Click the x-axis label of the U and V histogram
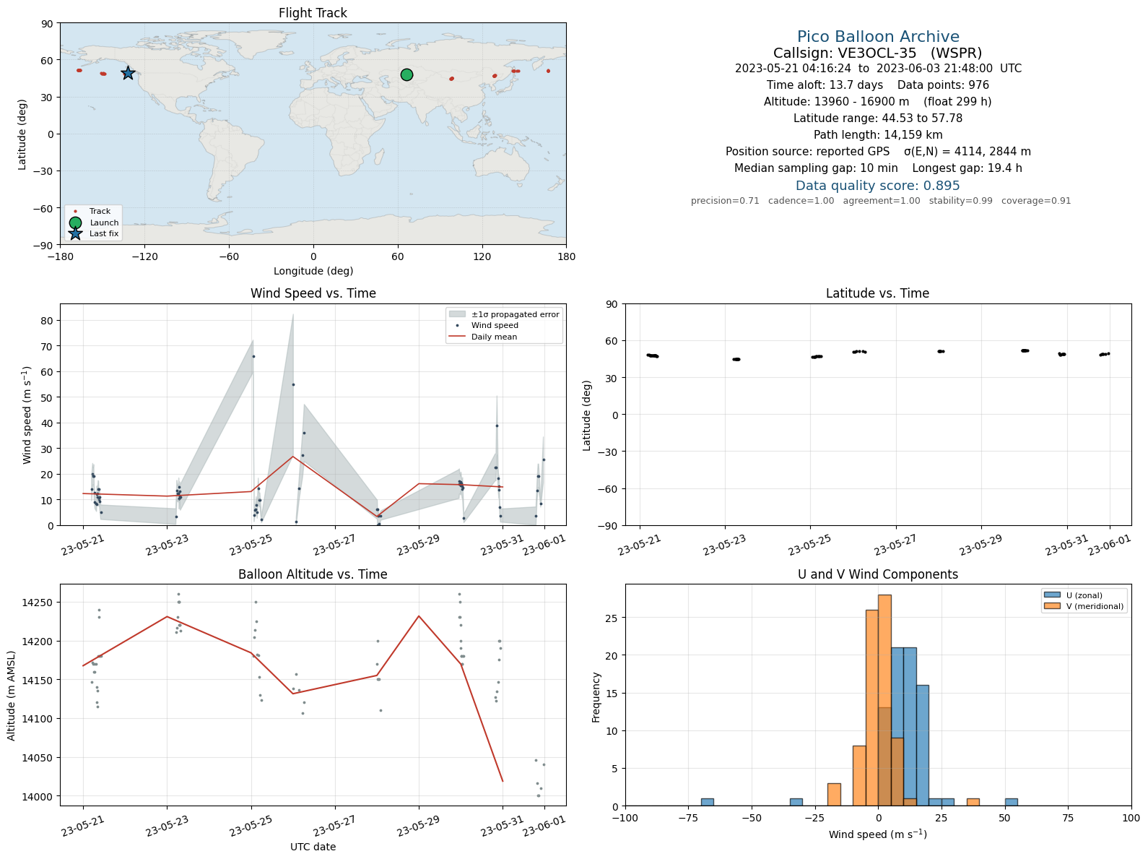The height and width of the screenshot is (859, 1148). (878, 834)
